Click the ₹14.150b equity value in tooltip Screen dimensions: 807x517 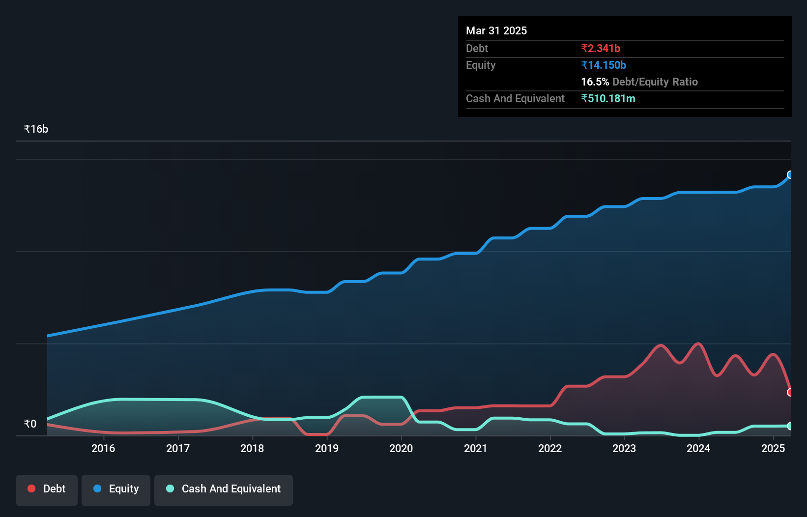[604, 65]
